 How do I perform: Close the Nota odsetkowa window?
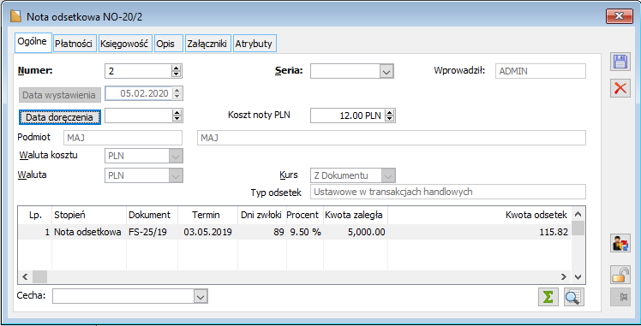click(x=619, y=16)
